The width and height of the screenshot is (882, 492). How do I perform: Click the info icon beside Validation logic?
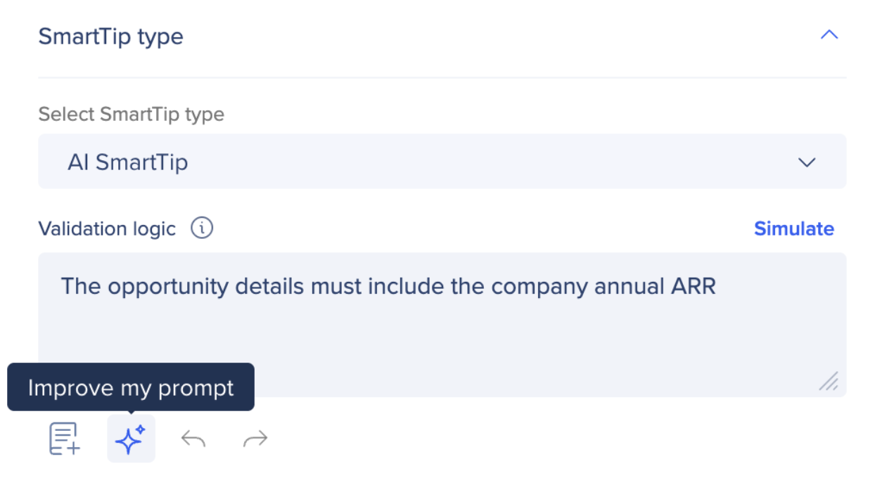(x=202, y=228)
